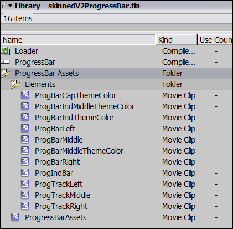The width and height of the screenshot is (233, 229).
Task: Select the ProgressBar Assets folder name
Action: coord(47,73)
